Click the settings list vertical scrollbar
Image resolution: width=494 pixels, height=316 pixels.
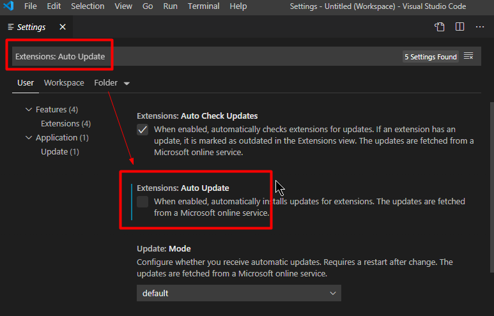(x=492, y=187)
